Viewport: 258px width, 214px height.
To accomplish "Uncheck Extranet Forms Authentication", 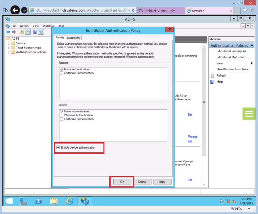I will [x=62, y=70].
